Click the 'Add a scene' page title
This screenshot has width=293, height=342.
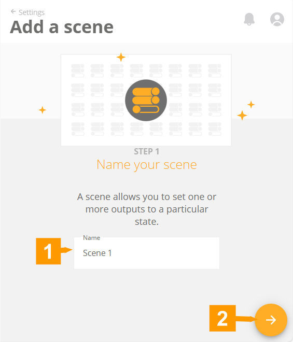62,27
